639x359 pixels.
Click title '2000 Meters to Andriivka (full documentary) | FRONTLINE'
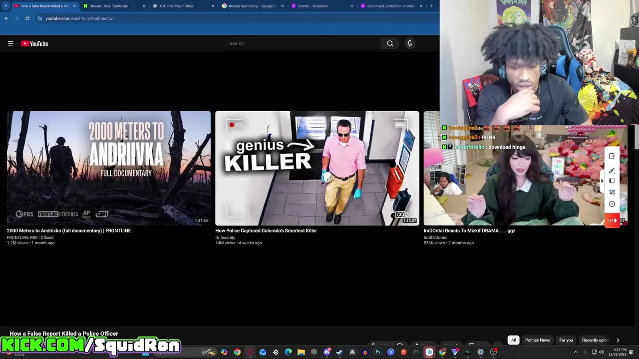click(x=69, y=231)
